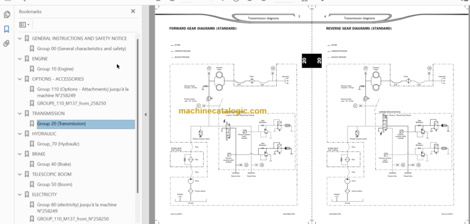
Task: Collapse the TRANSMISSION bookmark section
Action: [x=20, y=114]
